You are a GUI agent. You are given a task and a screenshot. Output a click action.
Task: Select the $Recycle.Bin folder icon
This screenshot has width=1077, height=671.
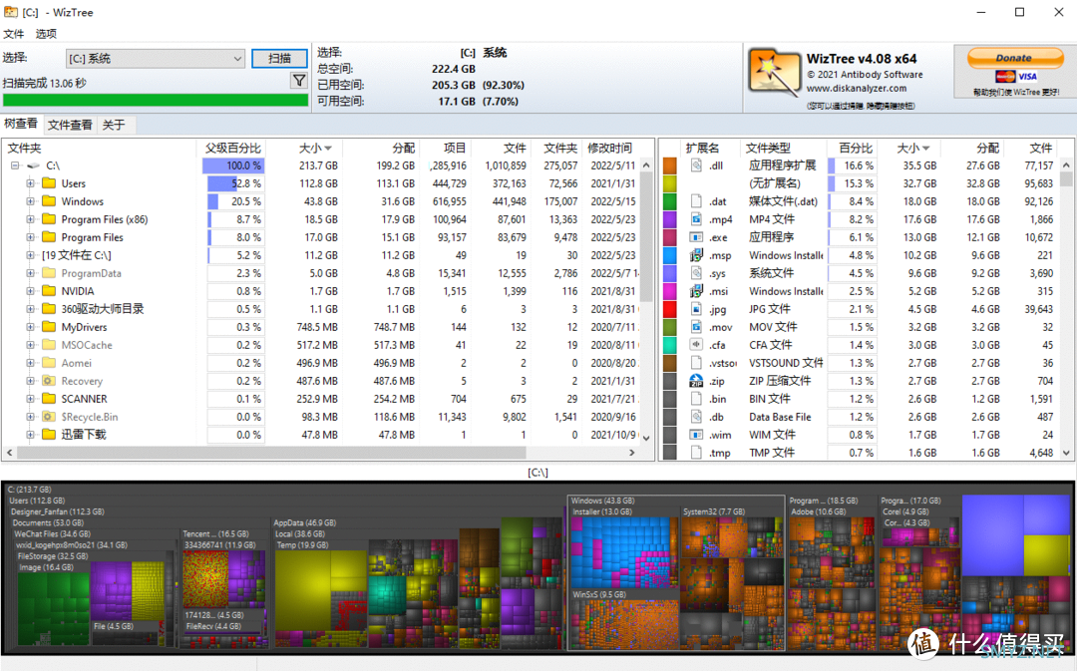tap(48, 416)
